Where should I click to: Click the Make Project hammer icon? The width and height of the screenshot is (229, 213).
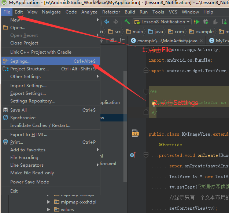pos(127,22)
